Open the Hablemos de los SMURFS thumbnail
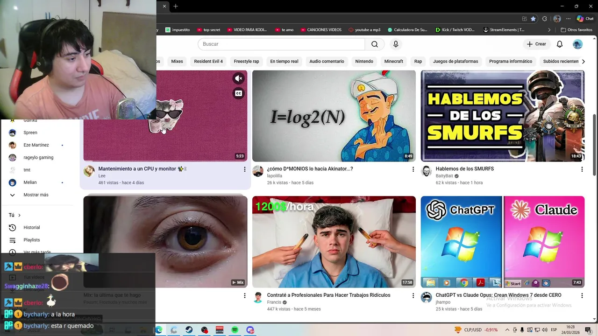This screenshot has height=336, width=598. 503,116
